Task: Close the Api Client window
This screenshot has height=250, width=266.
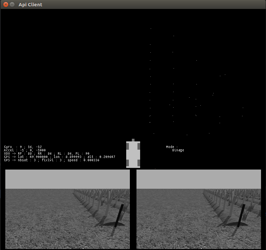Action: (6, 4)
